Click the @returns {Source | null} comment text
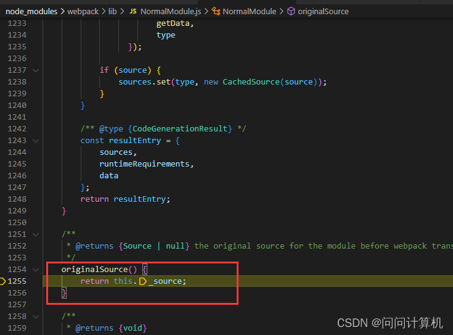Image resolution: width=453 pixels, height=335 pixels. coord(133,246)
